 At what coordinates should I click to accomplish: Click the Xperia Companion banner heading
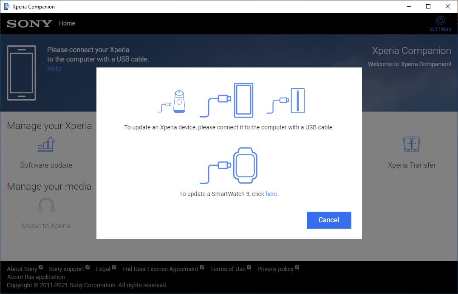[412, 51]
